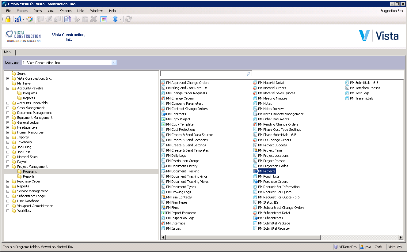This screenshot has height=252, width=407.
Task: Open the PM Copy Project program icon
Action: point(164,119)
